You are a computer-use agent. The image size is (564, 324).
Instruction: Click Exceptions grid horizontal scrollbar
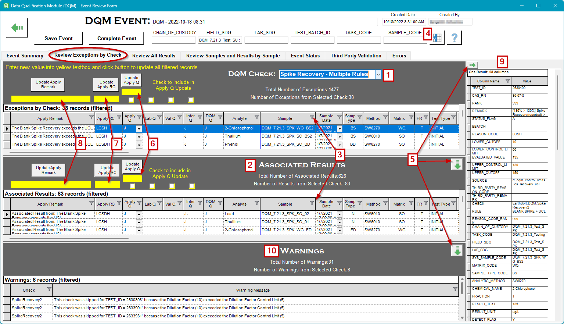click(70, 152)
